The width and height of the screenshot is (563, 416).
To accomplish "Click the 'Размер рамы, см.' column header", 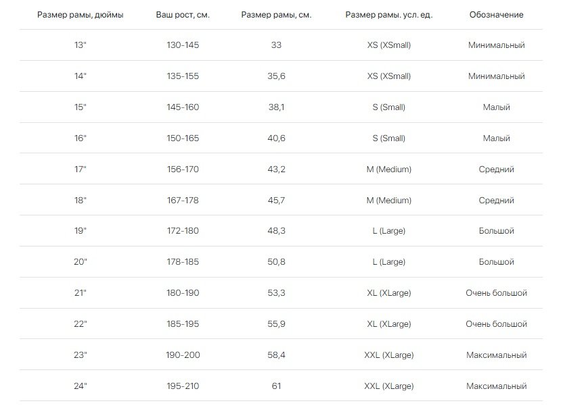I will click(x=276, y=15).
